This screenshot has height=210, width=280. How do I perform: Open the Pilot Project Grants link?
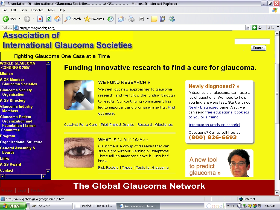pos(117,125)
